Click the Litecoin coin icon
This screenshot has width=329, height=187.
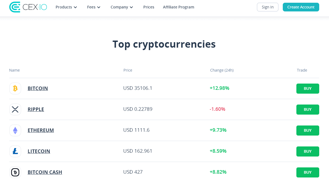click(15, 151)
